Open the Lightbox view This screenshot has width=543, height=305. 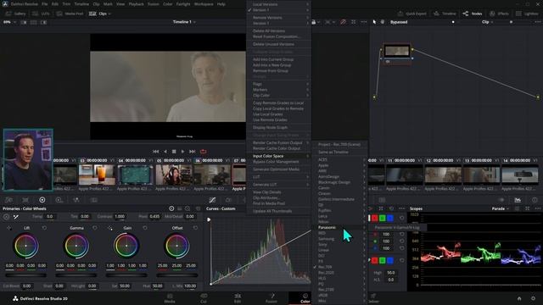click(x=527, y=14)
